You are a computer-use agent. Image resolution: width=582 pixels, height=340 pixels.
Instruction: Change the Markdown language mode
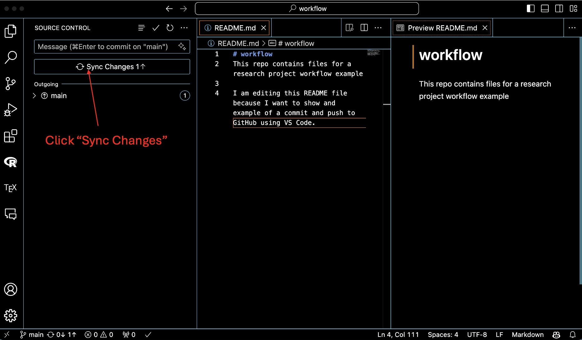point(528,335)
